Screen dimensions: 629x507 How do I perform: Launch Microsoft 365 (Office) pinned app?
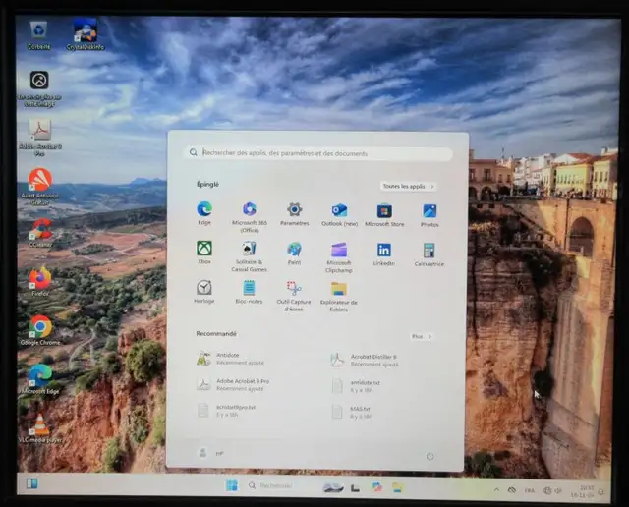249,217
